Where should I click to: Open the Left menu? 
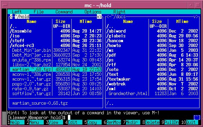(x=17, y=12)
